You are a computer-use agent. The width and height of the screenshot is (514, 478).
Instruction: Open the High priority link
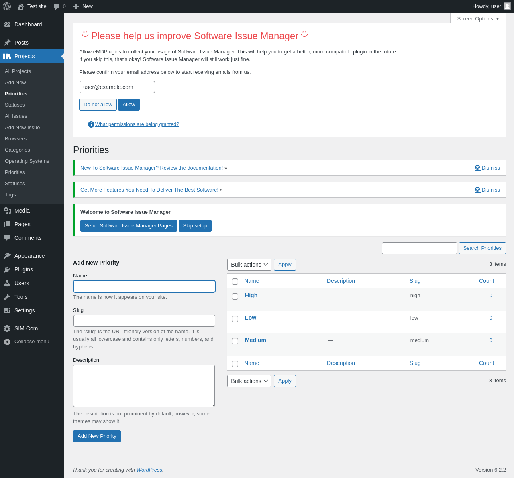click(251, 295)
